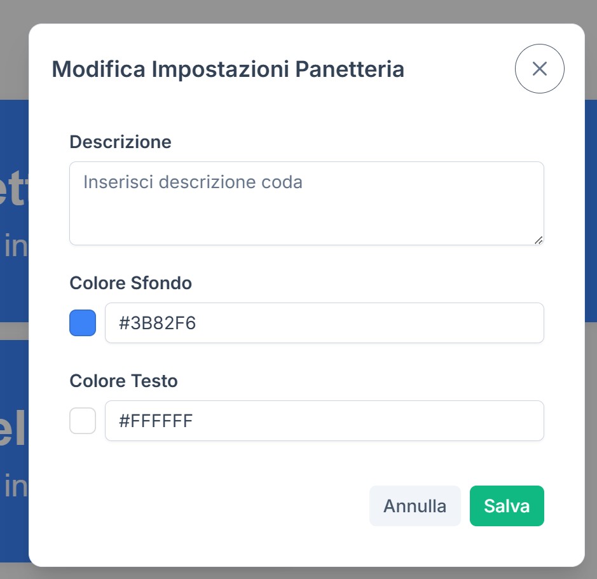This screenshot has height=579, width=597.
Task: Click the resize handle on the description textarea
Action: tap(539, 239)
